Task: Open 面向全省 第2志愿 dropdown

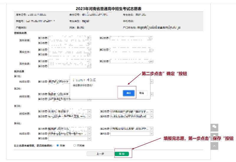Action: [x=132, y=38]
